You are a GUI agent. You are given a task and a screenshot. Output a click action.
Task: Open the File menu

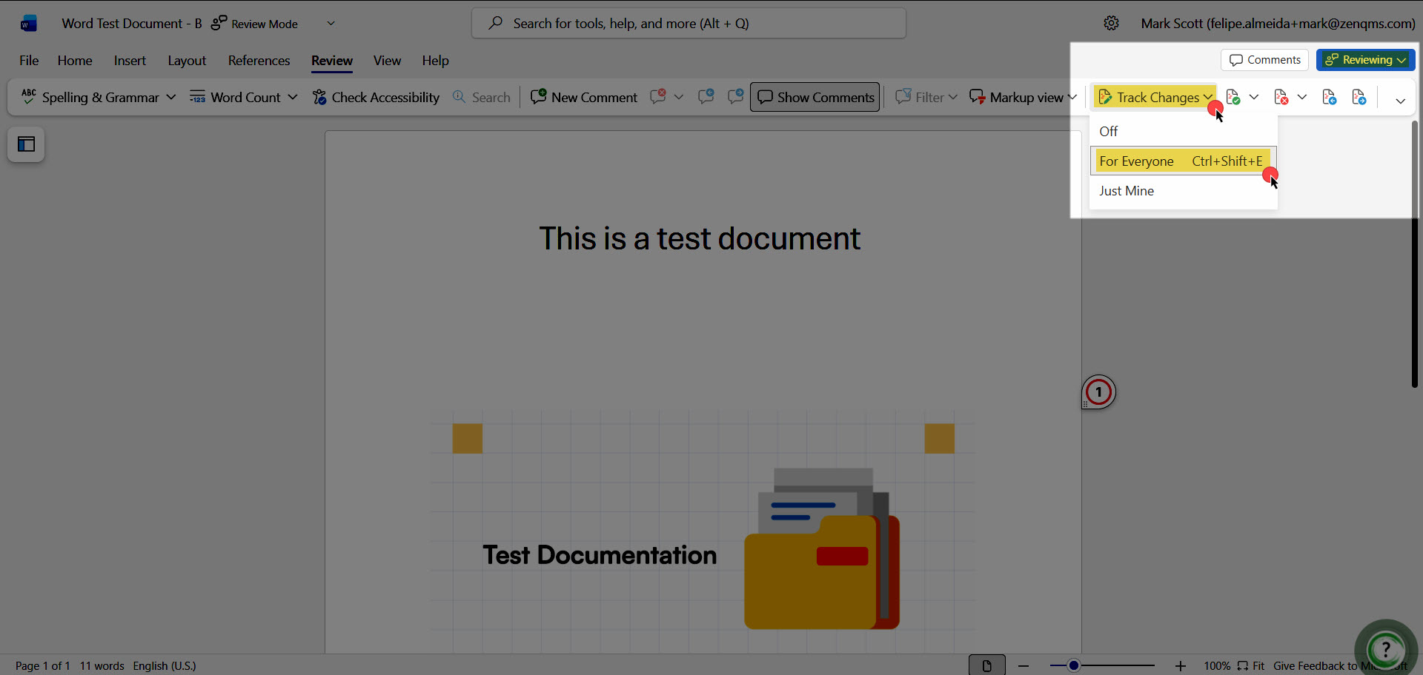[29, 61]
